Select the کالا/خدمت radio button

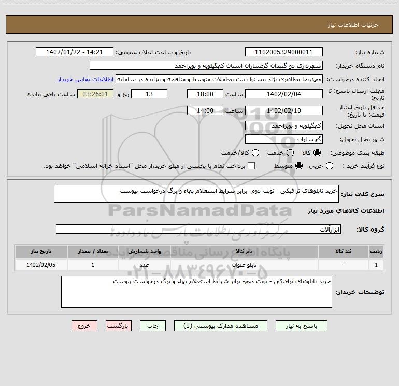tap(255, 153)
